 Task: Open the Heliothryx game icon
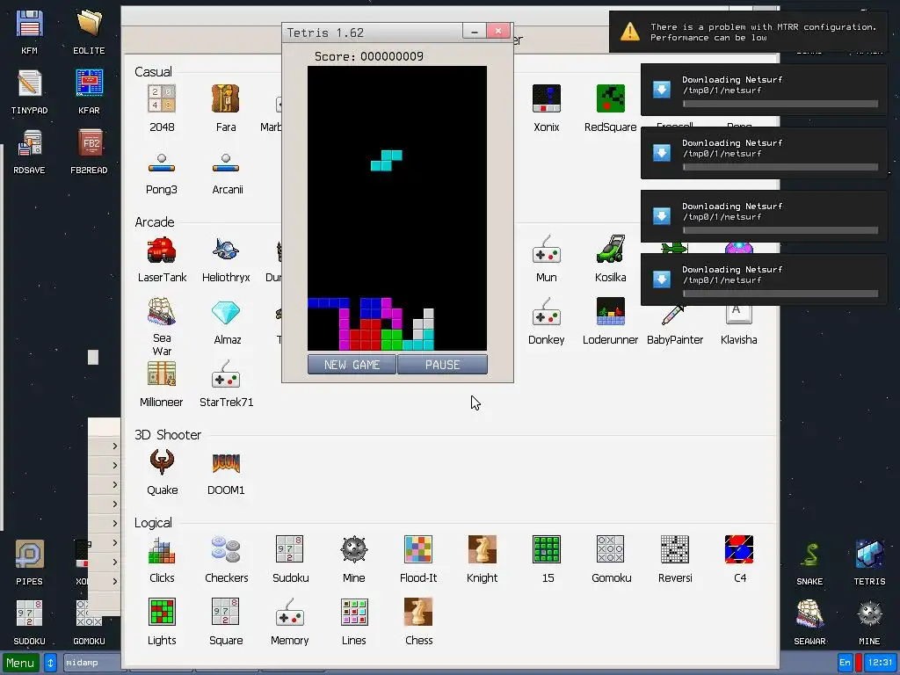(x=226, y=250)
